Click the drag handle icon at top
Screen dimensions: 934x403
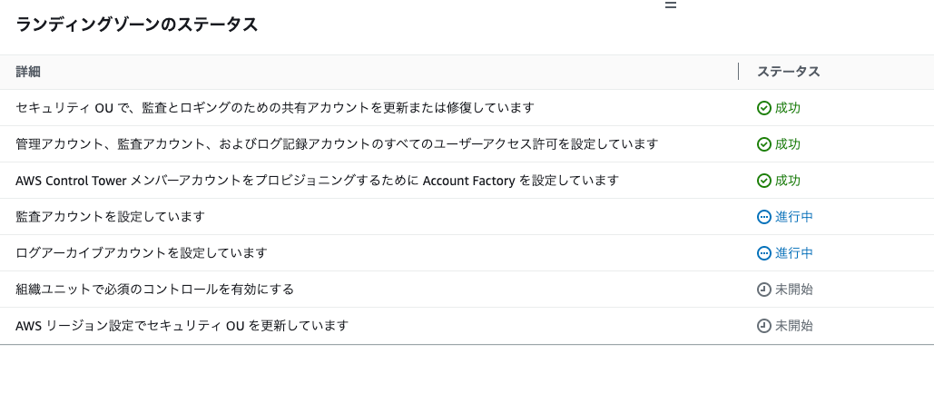click(x=671, y=5)
